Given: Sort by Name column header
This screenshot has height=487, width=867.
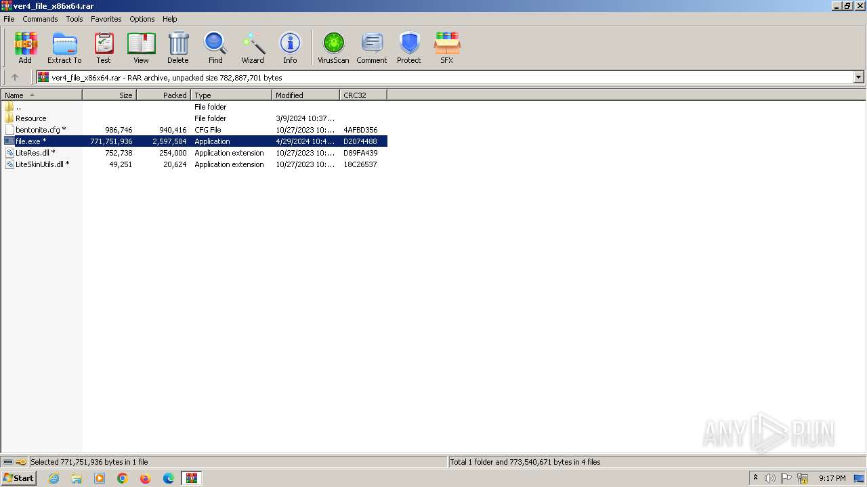Looking at the screenshot, I should tap(42, 95).
